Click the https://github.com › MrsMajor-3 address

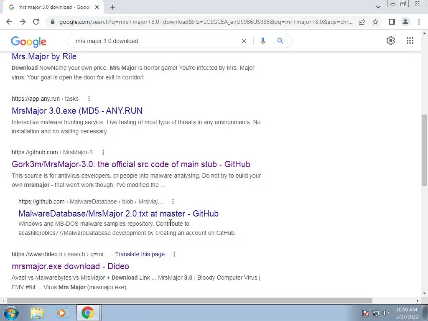pyautogui.click(x=52, y=152)
